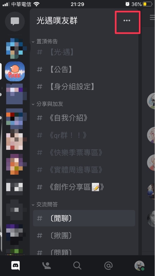Open the hamburger menu in chat panel

152,18
